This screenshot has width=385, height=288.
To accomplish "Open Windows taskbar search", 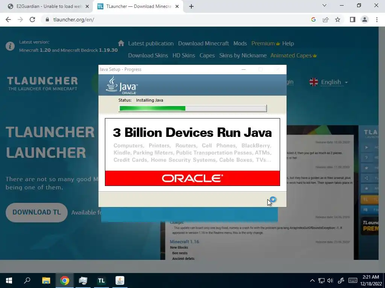I will [27, 280].
